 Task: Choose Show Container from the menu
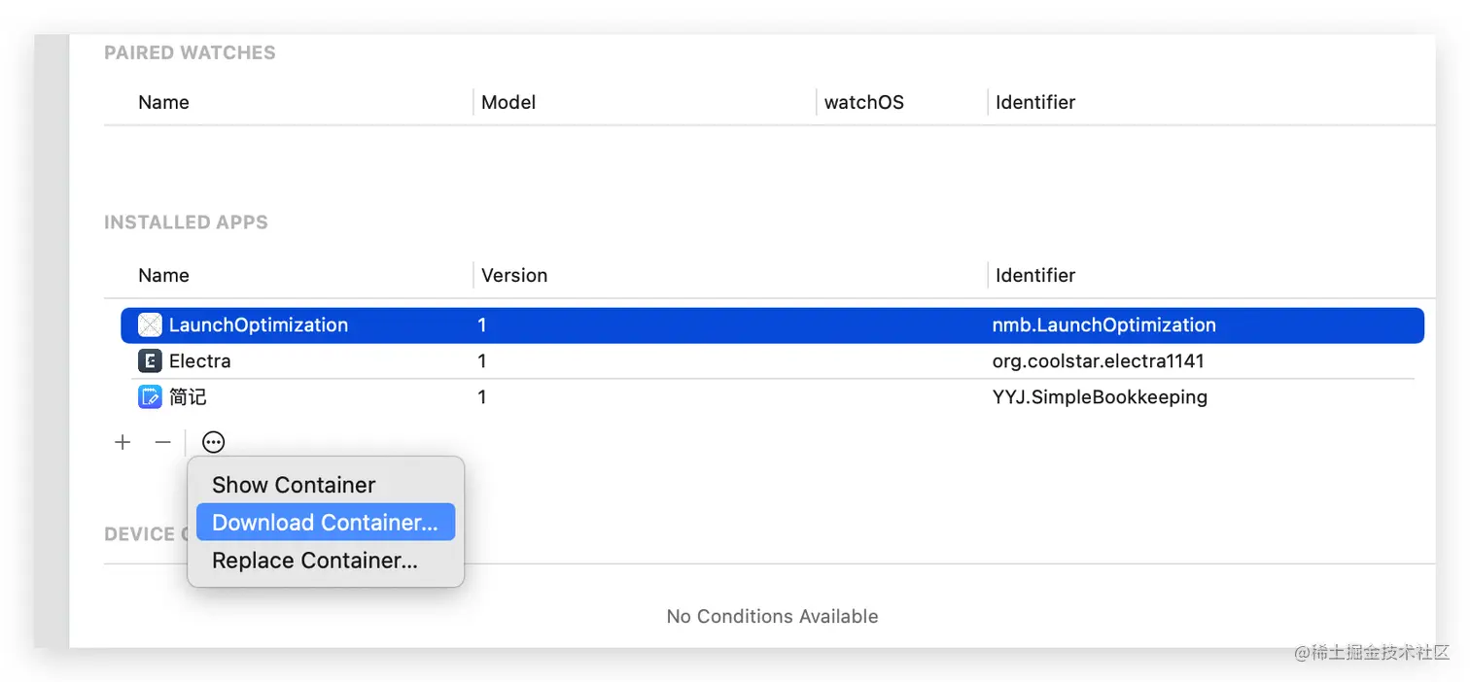tap(294, 485)
